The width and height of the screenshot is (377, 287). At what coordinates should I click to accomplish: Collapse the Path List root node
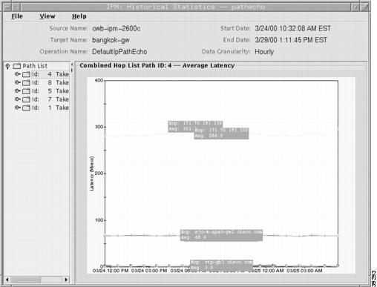coord(7,66)
